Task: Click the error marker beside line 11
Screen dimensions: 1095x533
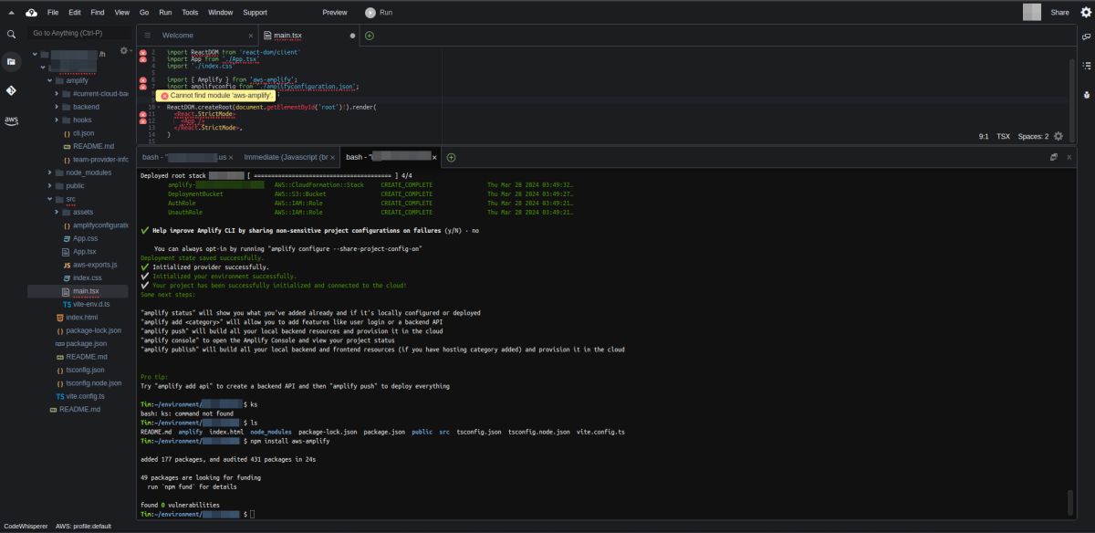Action: pyautogui.click(x=143, y=114)
